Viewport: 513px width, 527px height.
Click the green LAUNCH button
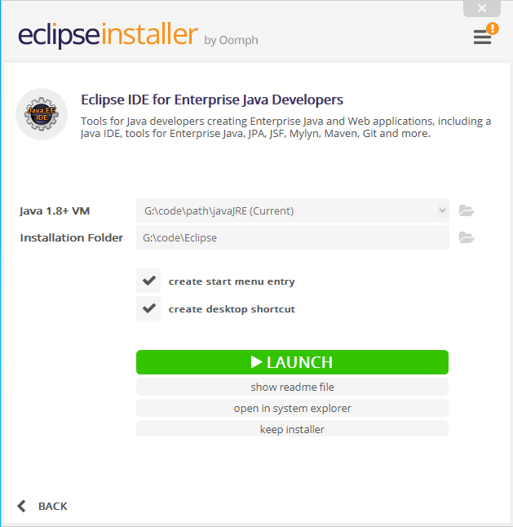coord(292,362)
